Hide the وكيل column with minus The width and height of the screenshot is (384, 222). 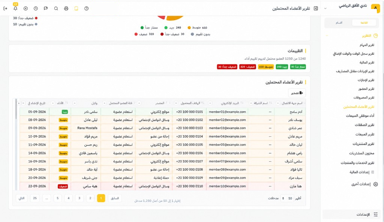click(x=75, y=103)
